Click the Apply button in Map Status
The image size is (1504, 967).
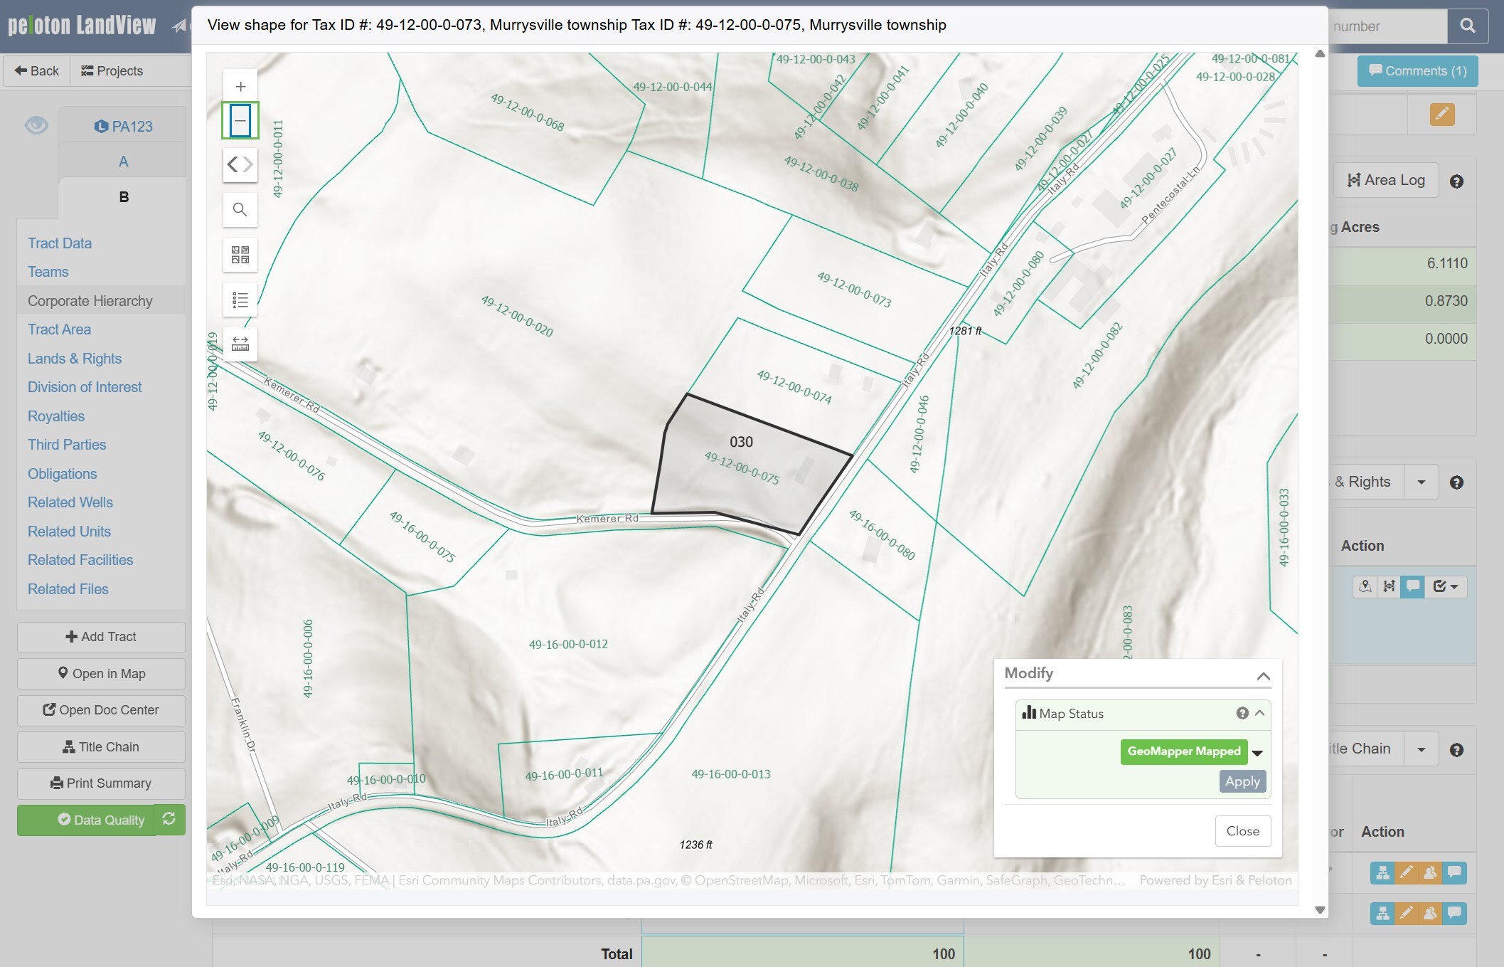pyautogui.click(x=1242, y=781)
